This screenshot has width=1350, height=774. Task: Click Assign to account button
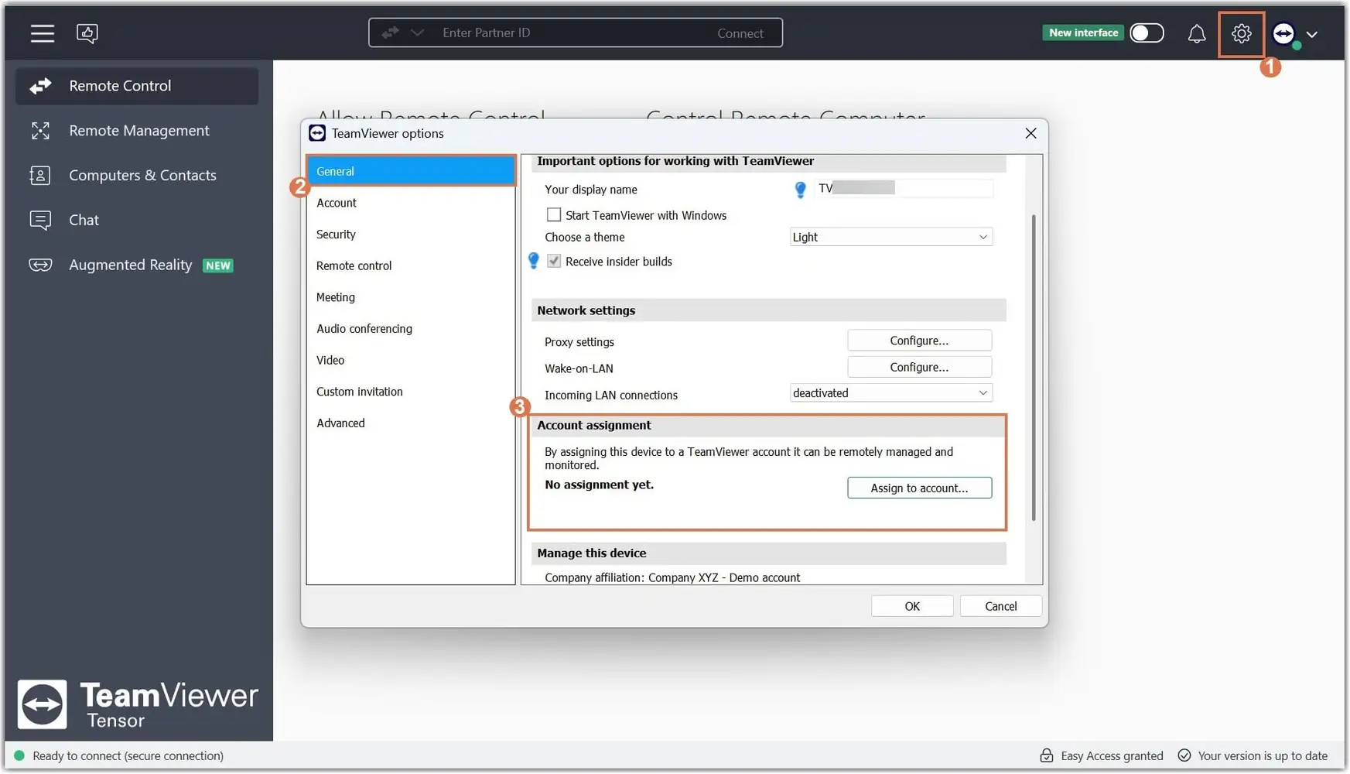point(919,488)
